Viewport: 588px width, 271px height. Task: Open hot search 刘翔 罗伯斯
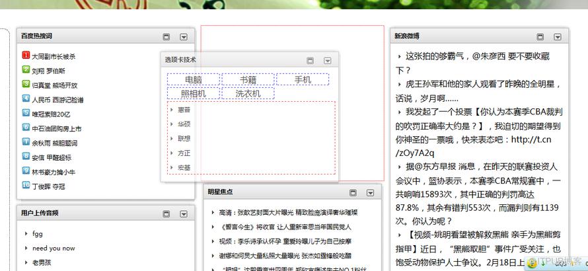point(48,71)
